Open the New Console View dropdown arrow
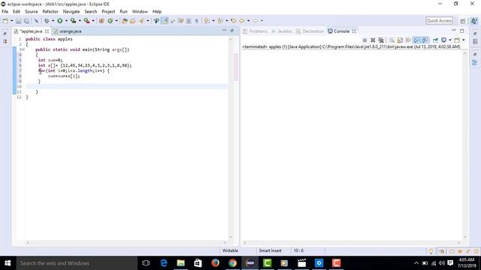The height and width of the screenshot is (270, 481). (464, 40)
